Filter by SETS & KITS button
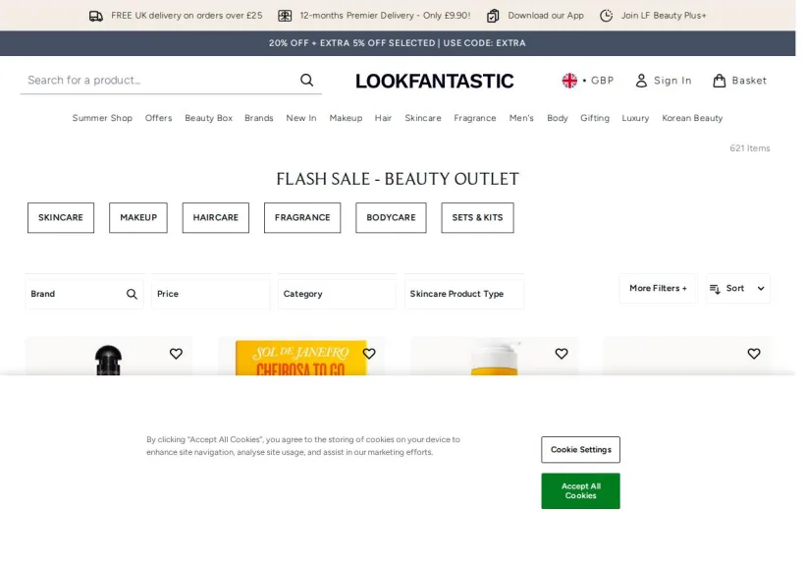This screenshot has width=805, height=567. point(477,218)
